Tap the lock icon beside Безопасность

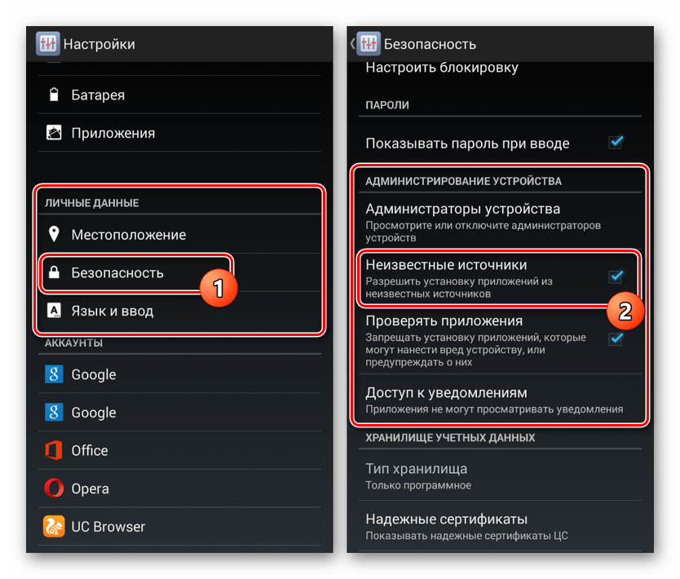(x=54, y=272)
